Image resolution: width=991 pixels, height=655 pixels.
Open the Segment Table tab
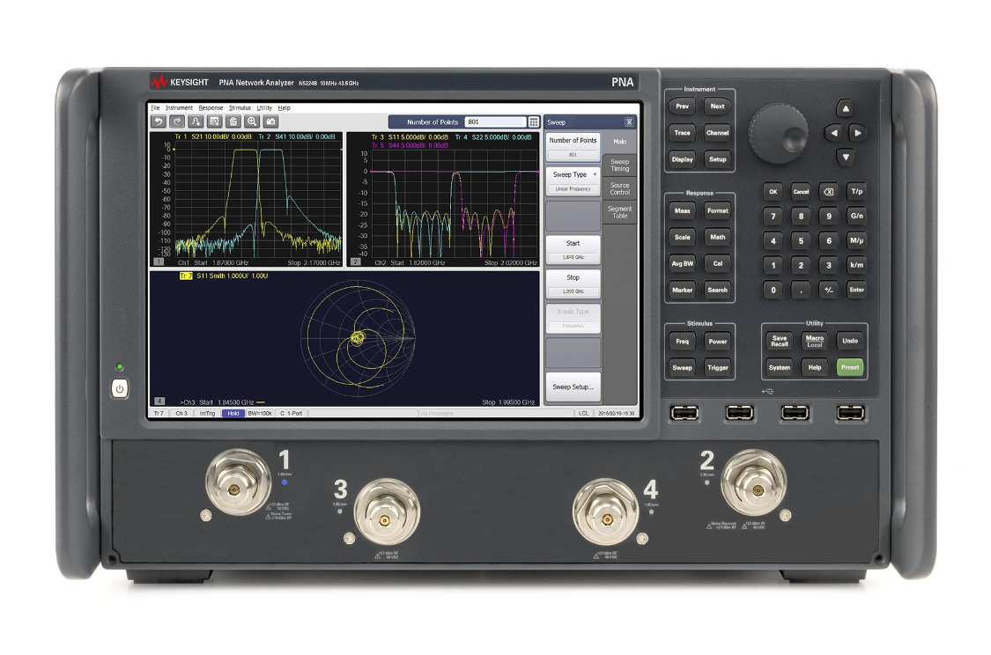tap(620, 212)
